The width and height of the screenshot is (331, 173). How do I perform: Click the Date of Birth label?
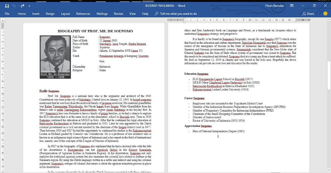[x=80, y=40]
